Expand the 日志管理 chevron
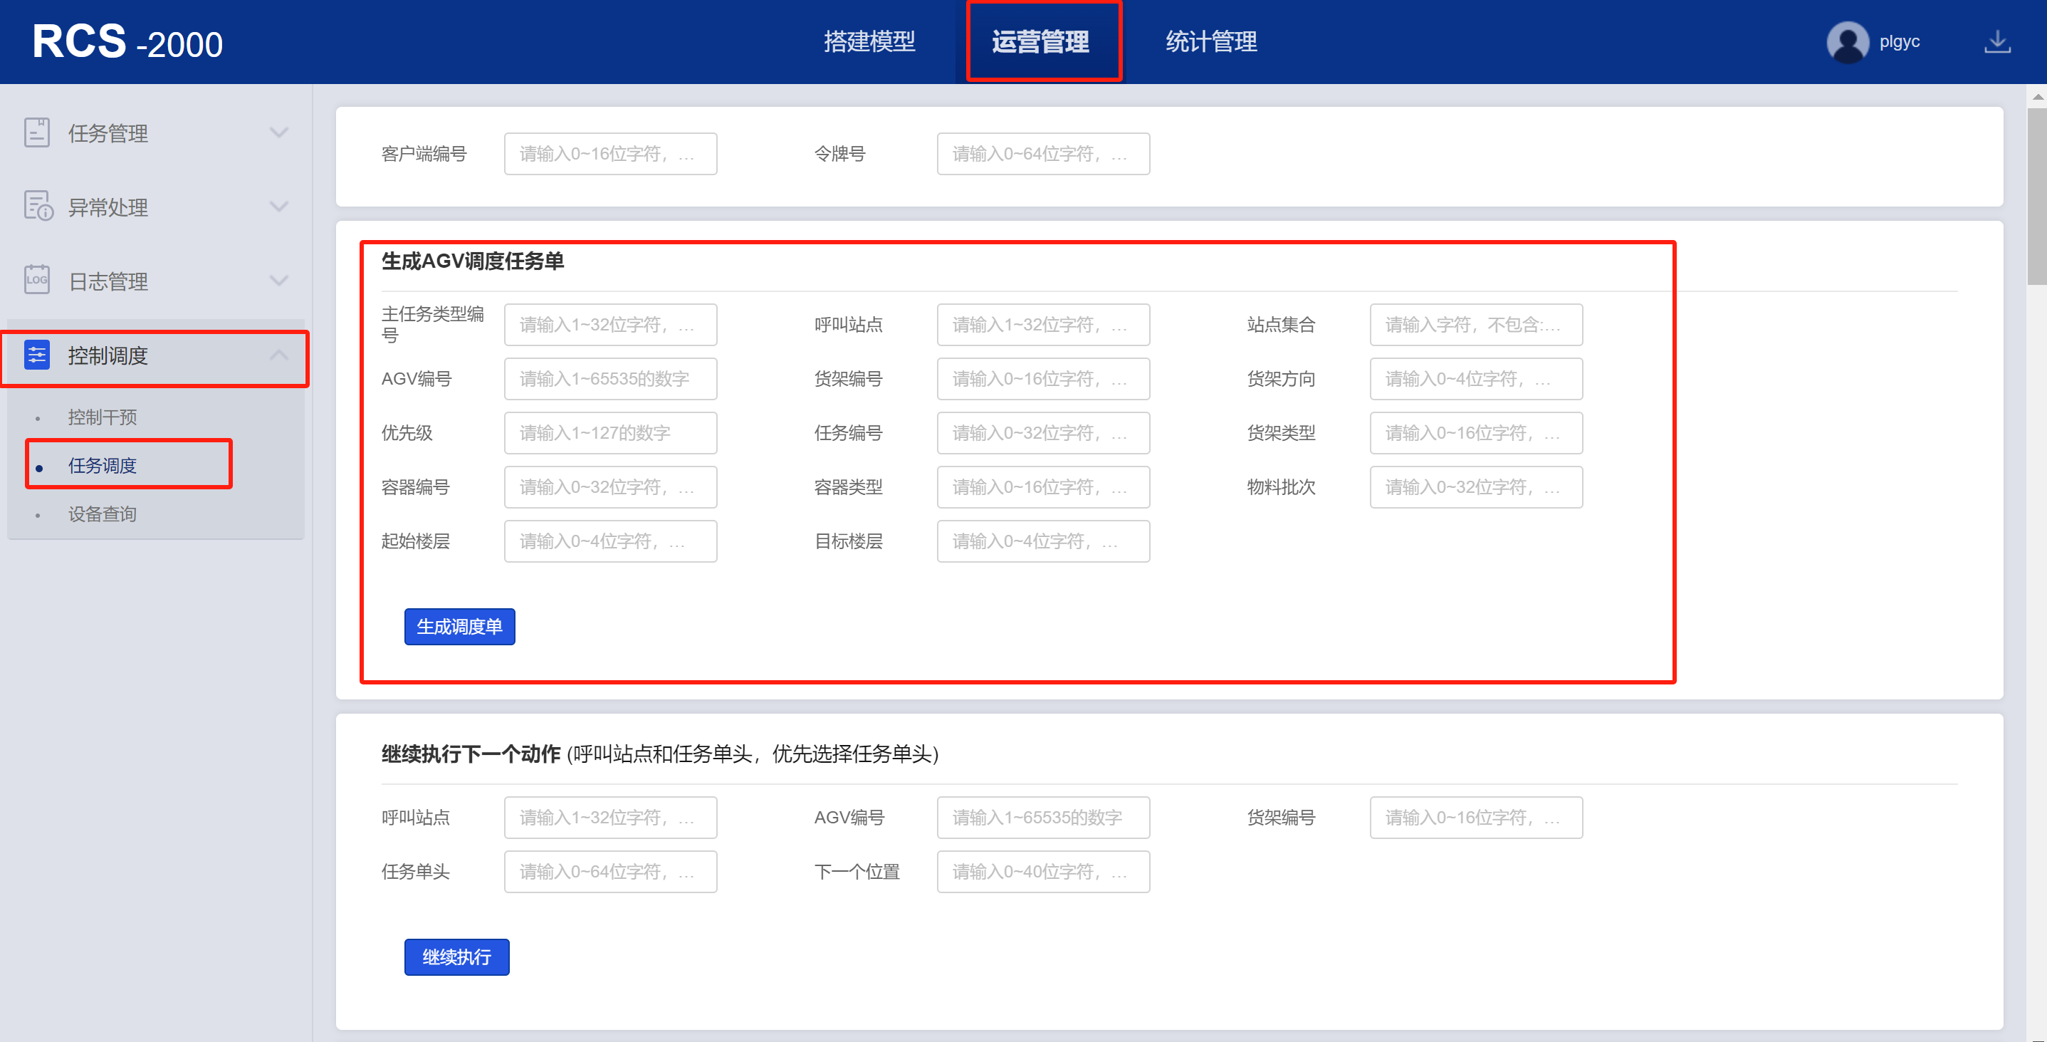 (278, 281)
